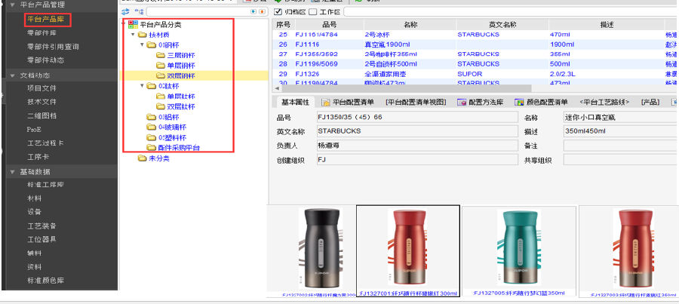Collapse the 按材质 tree node arrow
The width and height of the screenshot is (679, 304).
point(133,35)
